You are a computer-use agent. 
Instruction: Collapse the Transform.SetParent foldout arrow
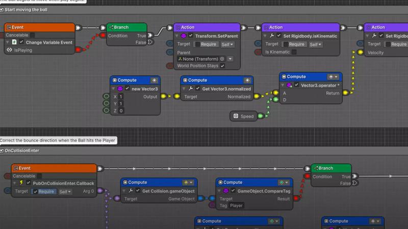177,36
